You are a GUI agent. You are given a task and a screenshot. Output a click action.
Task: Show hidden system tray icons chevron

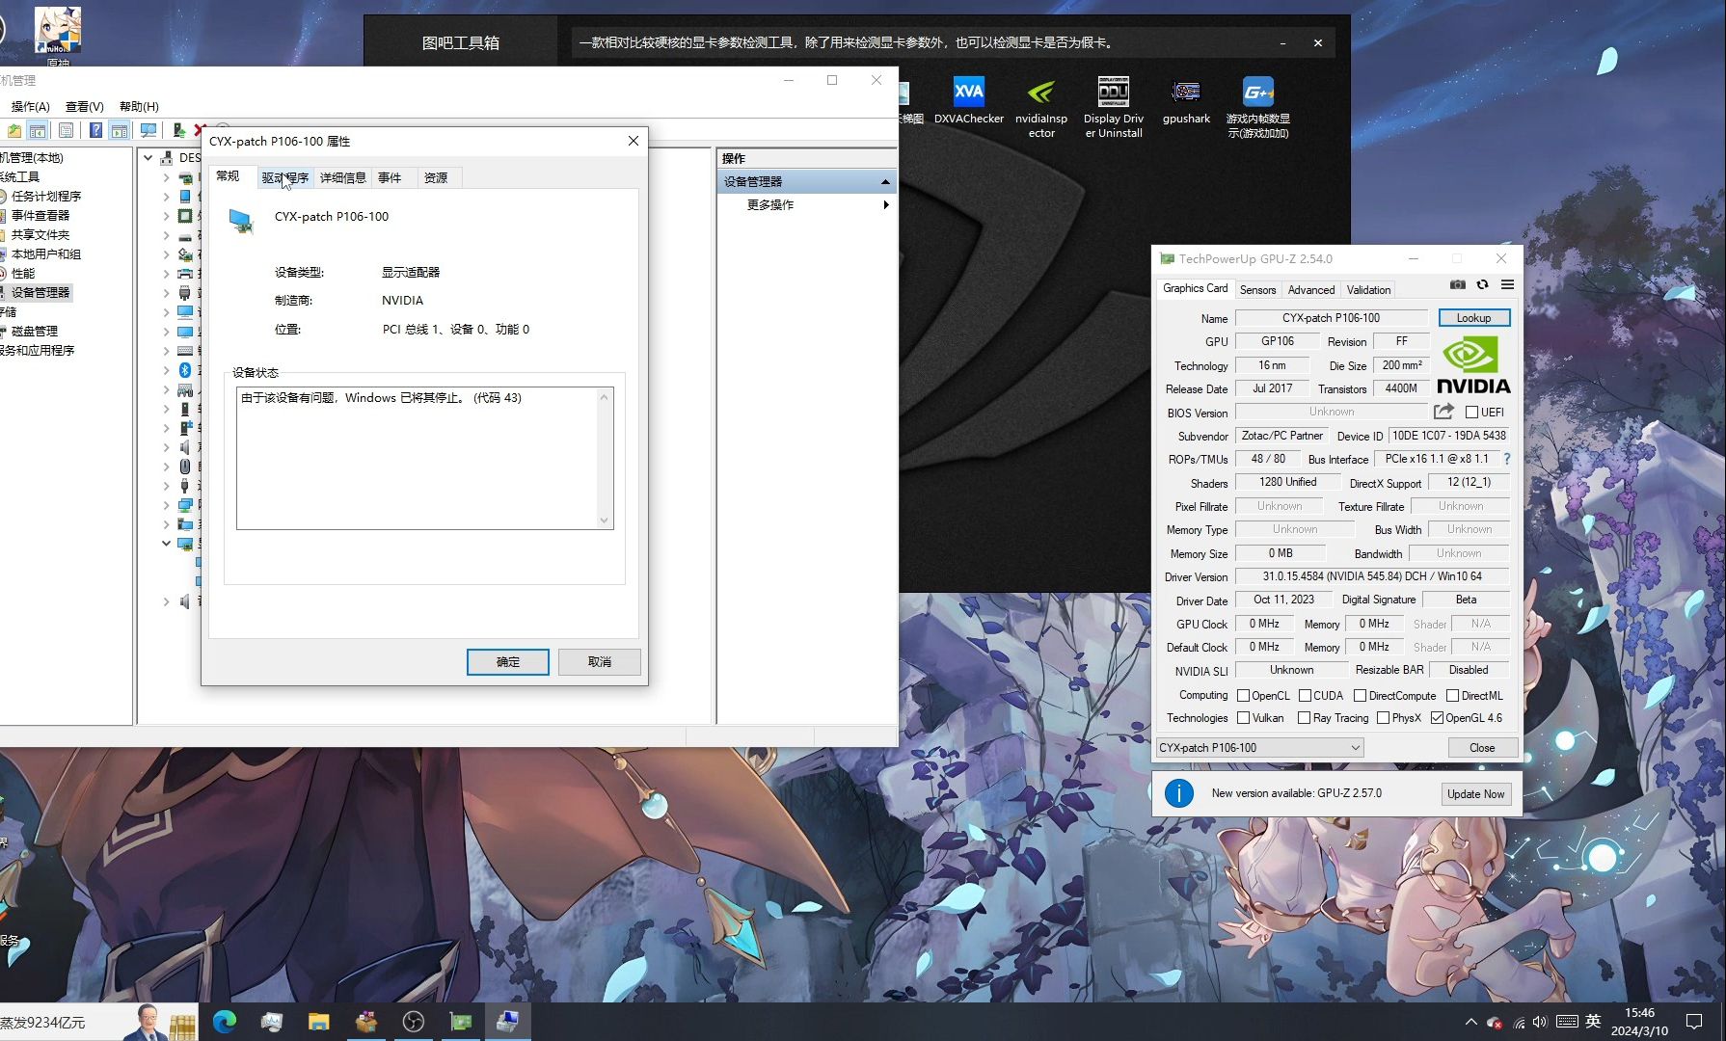[x=1470, y=1022]
